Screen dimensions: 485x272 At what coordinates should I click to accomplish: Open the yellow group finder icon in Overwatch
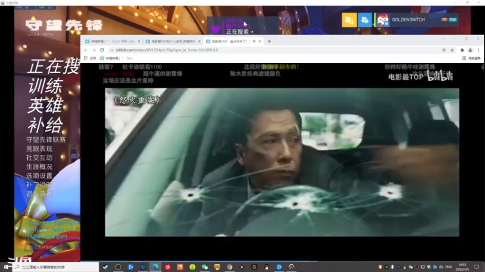pyautogui.click(x=349, y=20)
